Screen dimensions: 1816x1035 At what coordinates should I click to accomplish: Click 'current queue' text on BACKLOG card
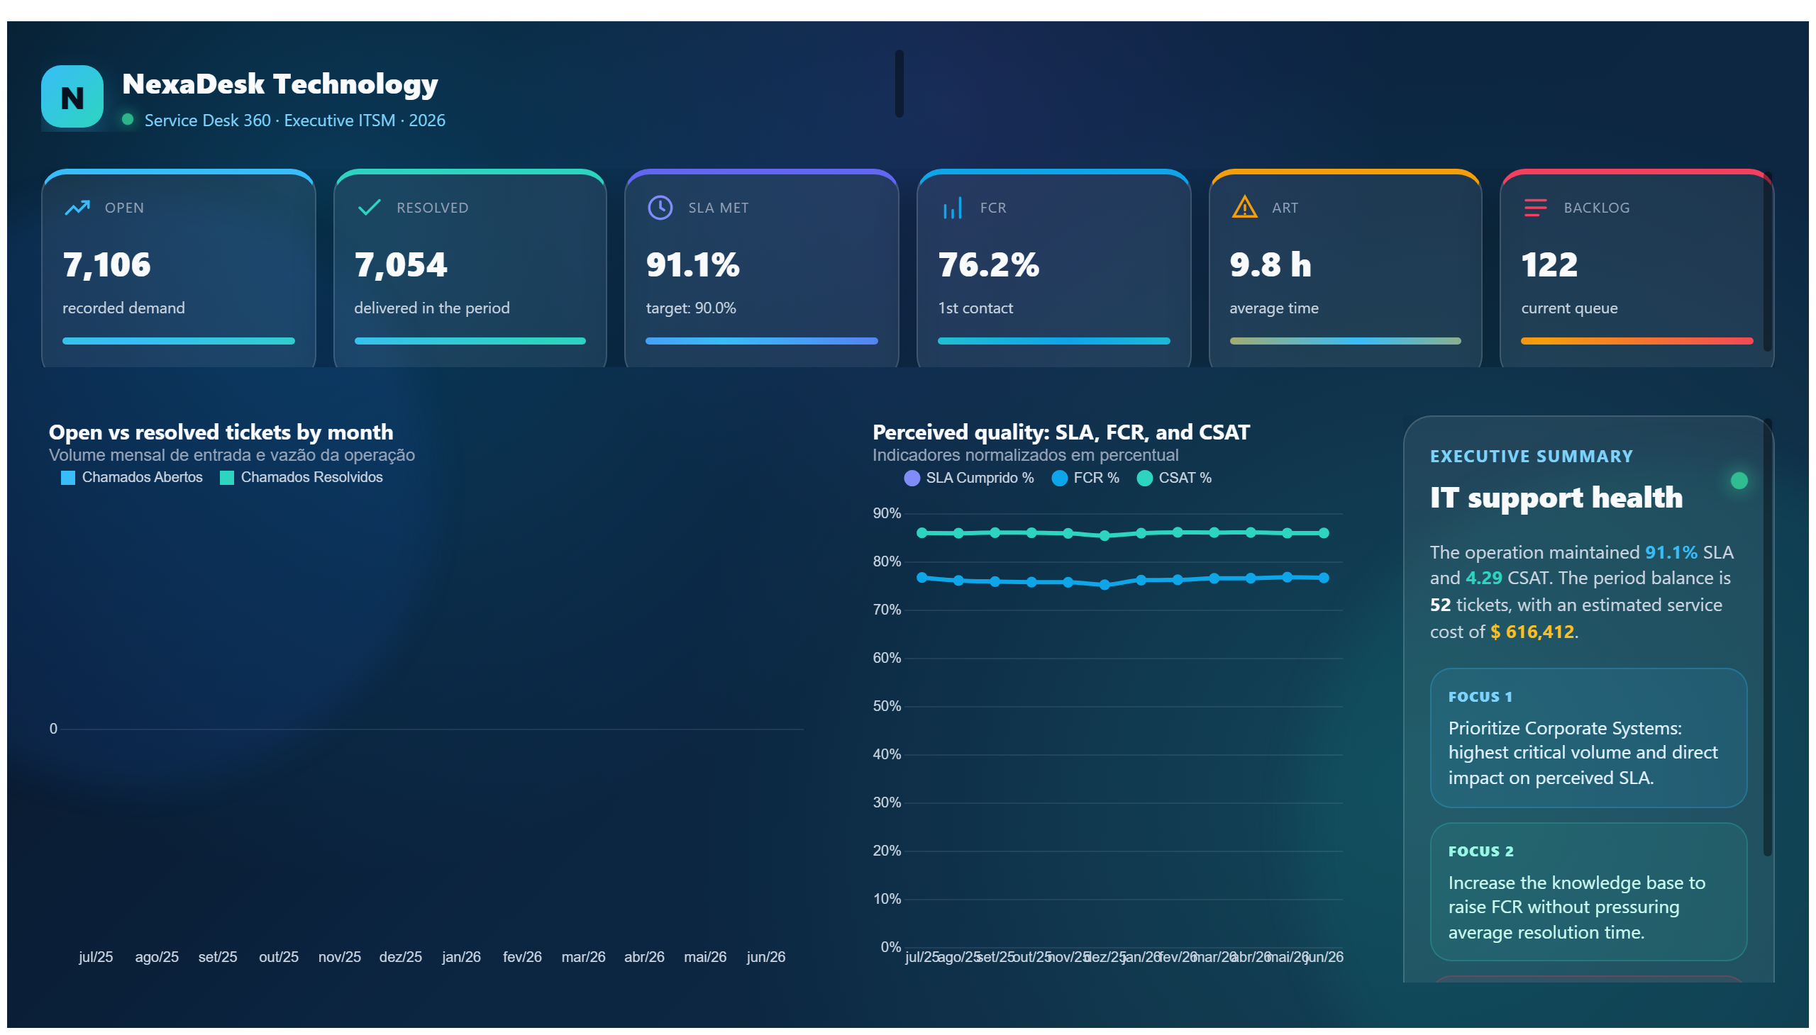[x=1568, y=308]
